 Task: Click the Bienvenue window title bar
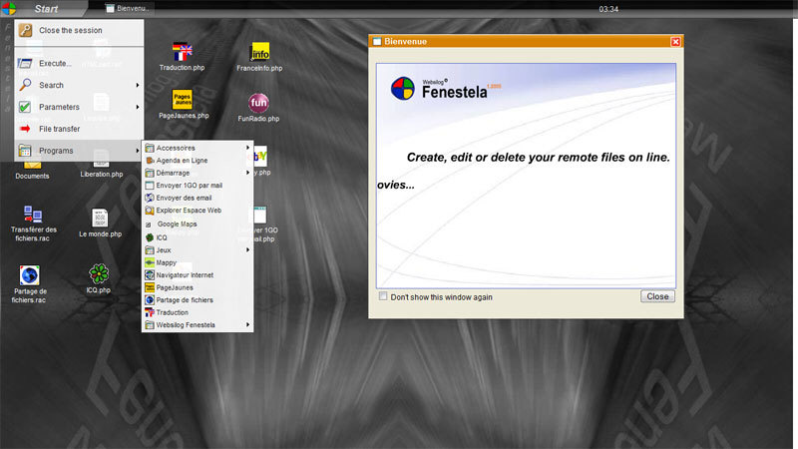526,41
